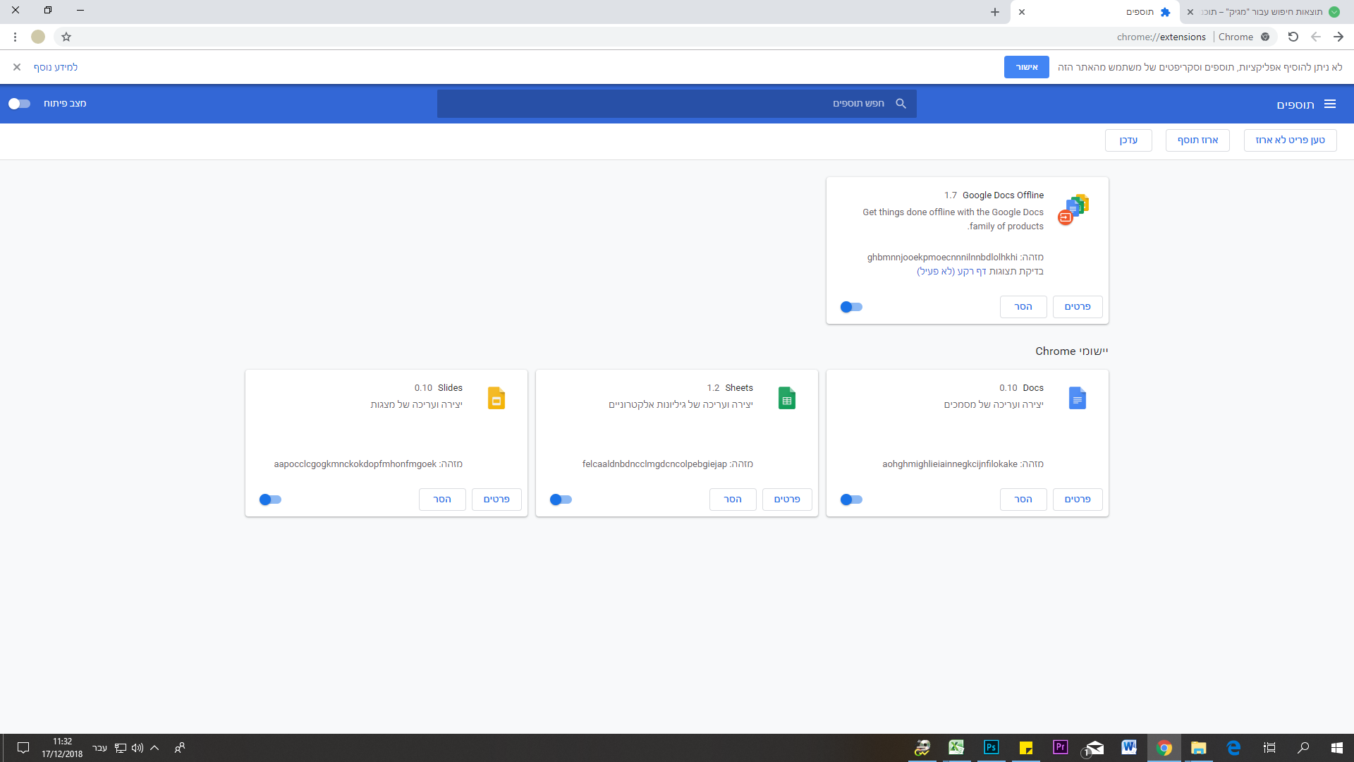Show hidden system tray icons chevron
1354x762 pixels.
154,748
